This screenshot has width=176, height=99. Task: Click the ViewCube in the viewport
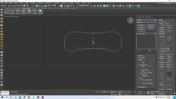(x=130, y=20)
